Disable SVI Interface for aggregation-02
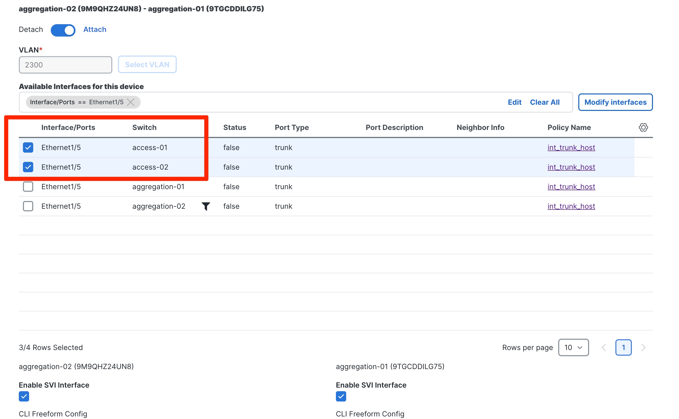The image size is (679, 419). (24, 396)
